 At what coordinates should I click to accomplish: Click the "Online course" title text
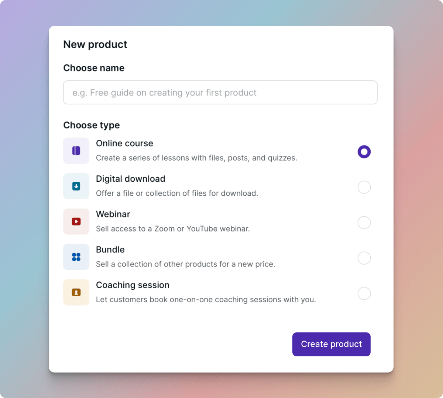coord(124,143)
